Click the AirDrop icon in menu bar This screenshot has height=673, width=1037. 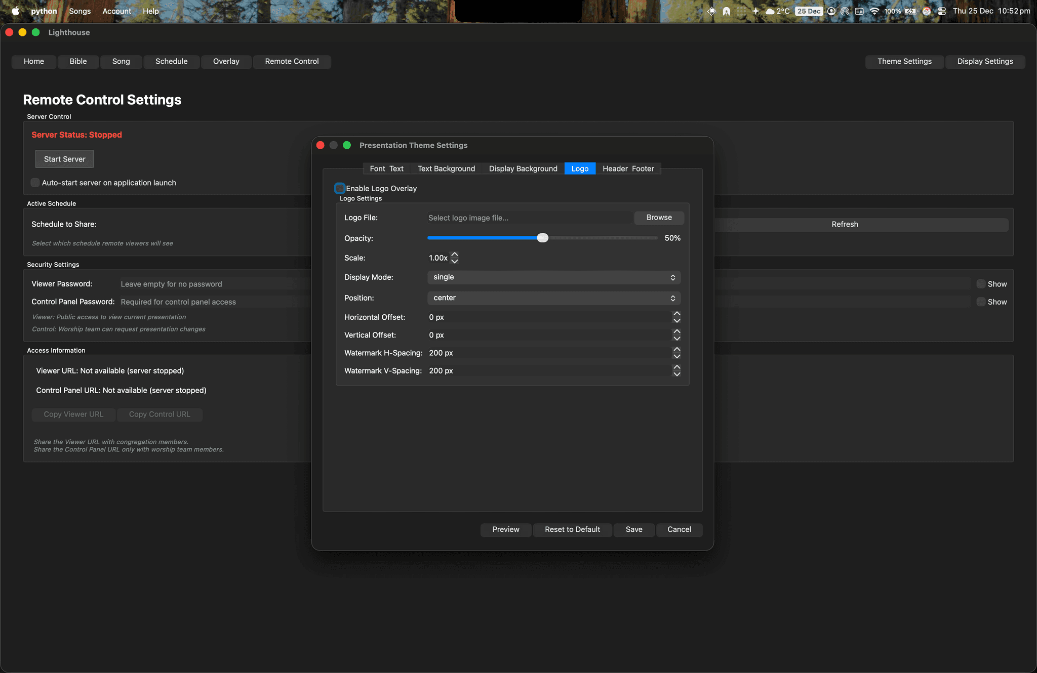845,11
